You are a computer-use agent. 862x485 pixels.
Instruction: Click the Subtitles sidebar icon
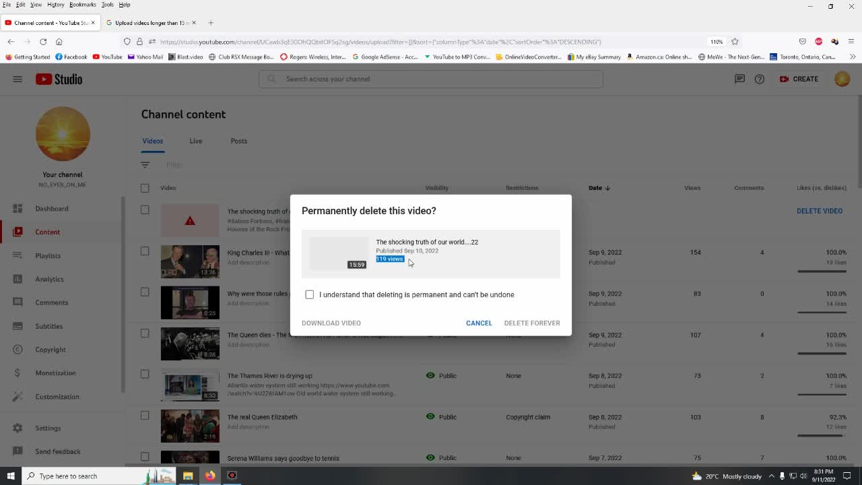[x=18, y=326]
